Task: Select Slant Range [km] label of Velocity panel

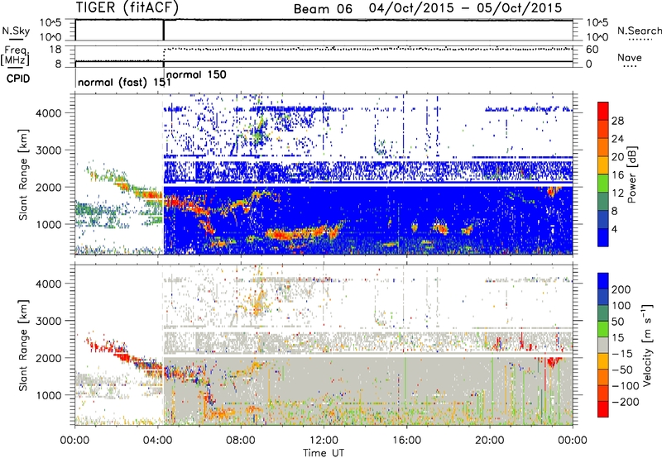Action: (23, 345)
